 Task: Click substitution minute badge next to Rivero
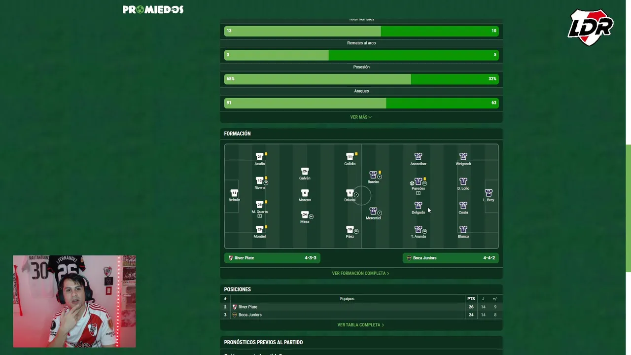266,182
